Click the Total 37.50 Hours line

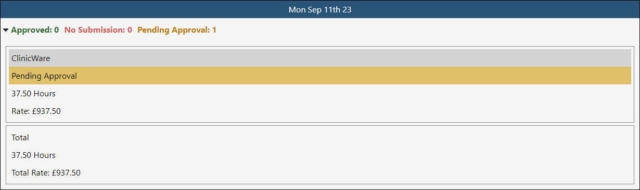[x=33, y=155]
